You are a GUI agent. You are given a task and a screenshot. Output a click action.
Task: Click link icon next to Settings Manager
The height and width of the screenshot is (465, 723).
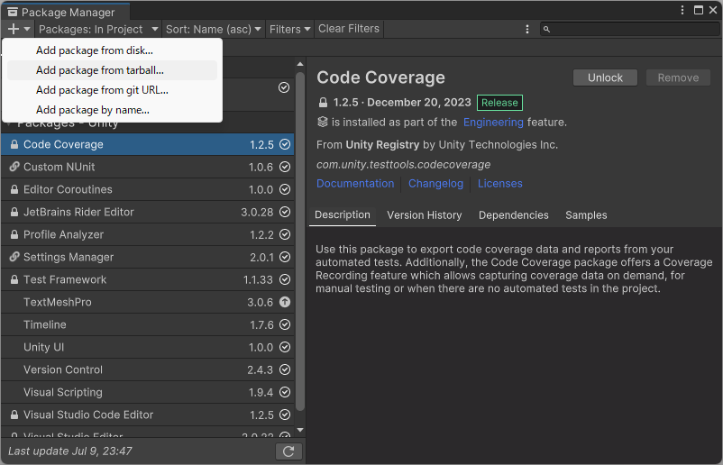coord(14,257)
